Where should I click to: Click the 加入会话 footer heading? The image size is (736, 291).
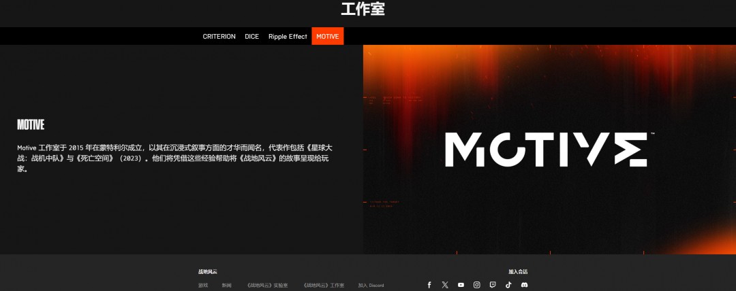point(518,272)
